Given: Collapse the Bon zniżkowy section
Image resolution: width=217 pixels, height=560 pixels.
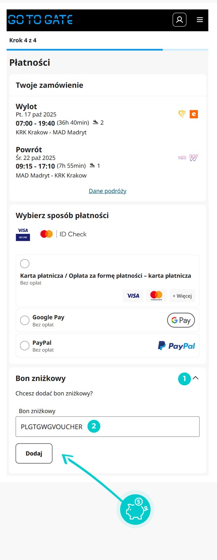Looking at the screenshot, I should (196, 378).
